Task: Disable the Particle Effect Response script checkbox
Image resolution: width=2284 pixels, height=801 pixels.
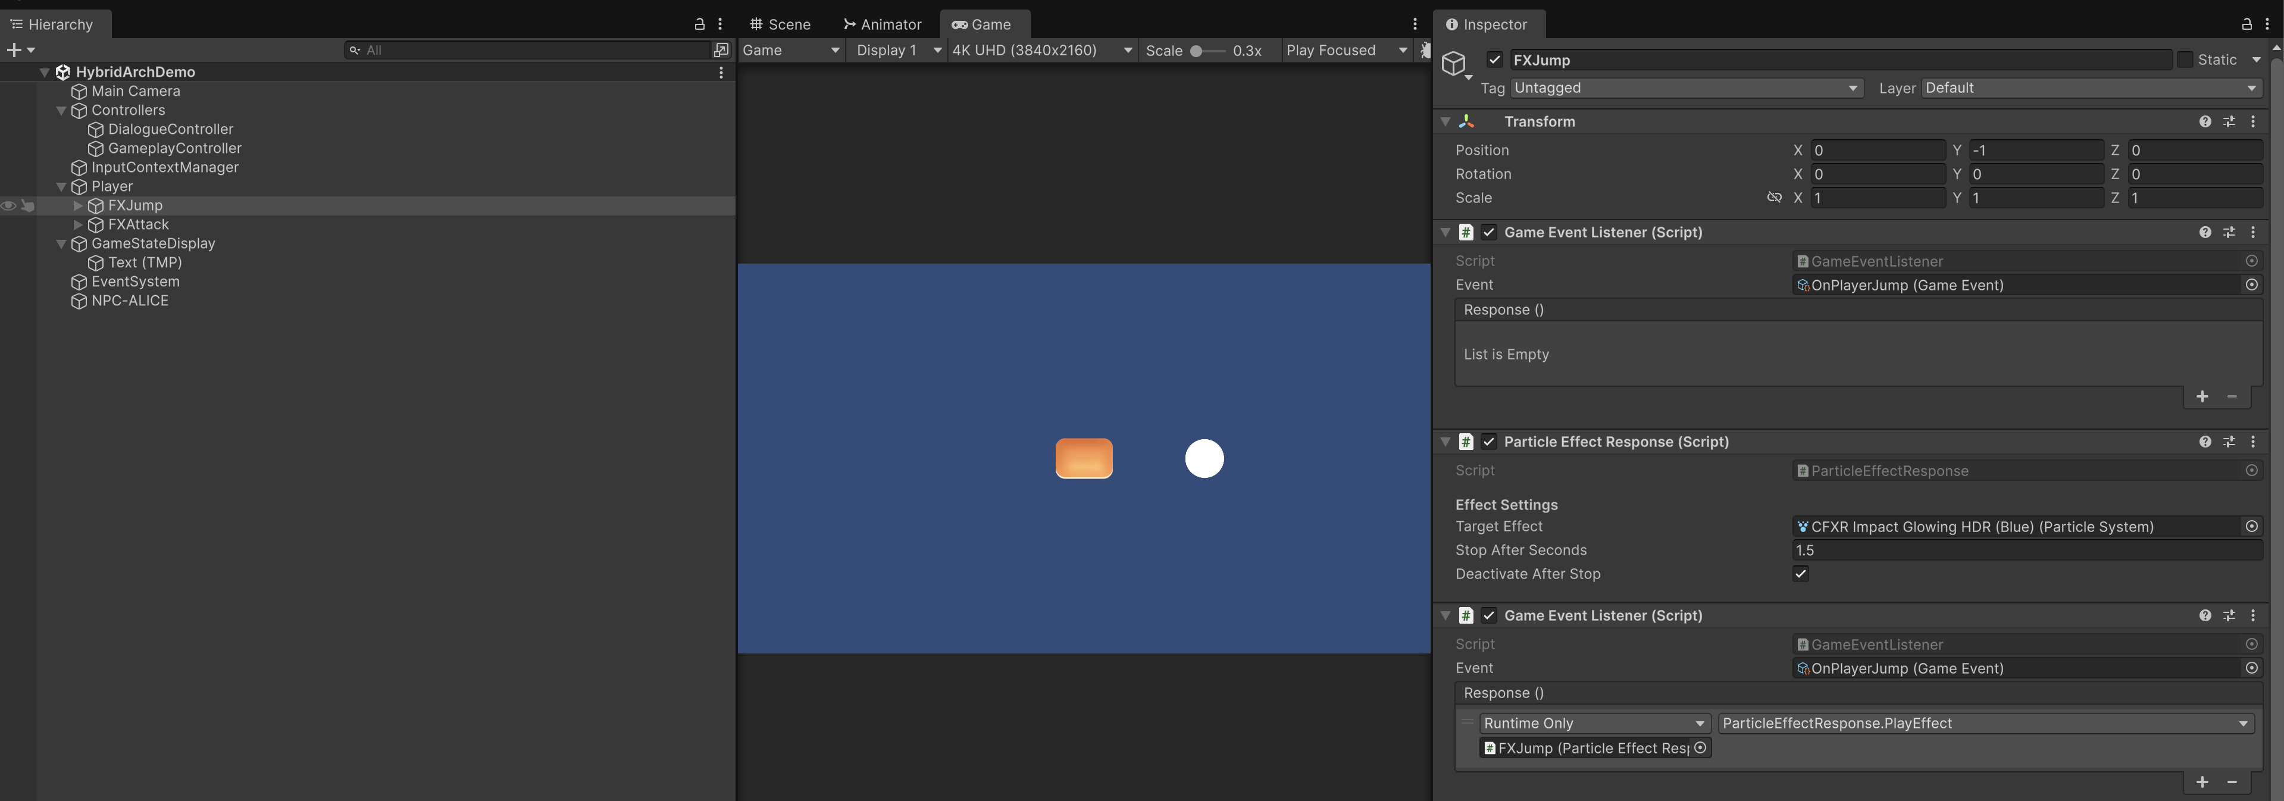Action: [1489, 442]
